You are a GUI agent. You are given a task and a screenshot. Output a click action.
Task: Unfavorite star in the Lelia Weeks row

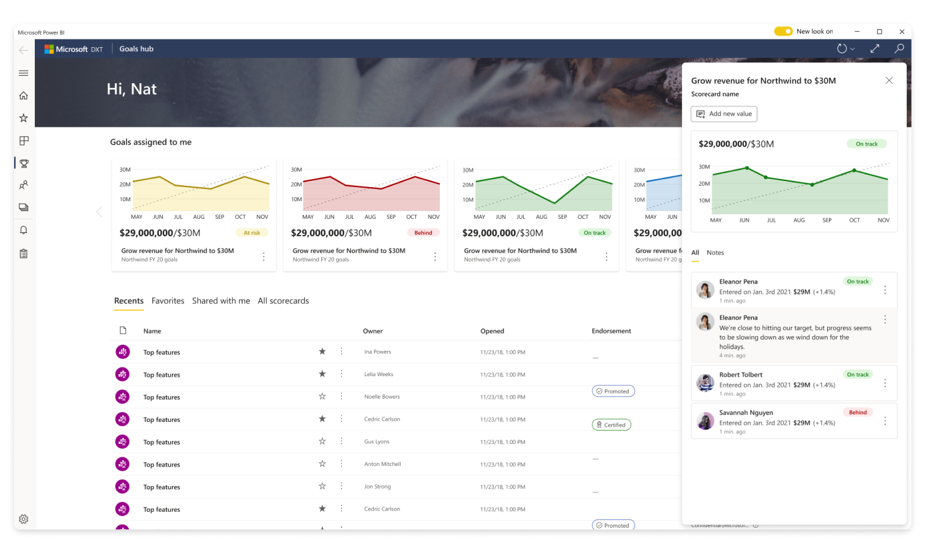[x=322, y=374]
